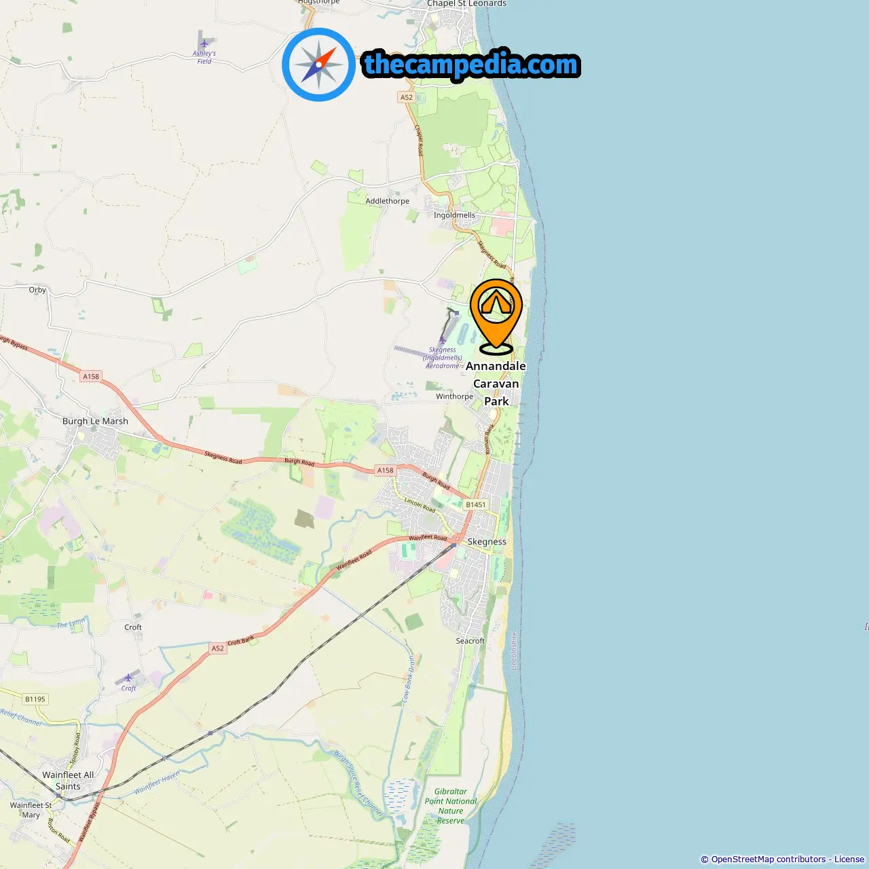Select the Annandale Caravan Park label
Viewport: 869px width, 869px height.
pyautogui.click(x=496, y=384)
